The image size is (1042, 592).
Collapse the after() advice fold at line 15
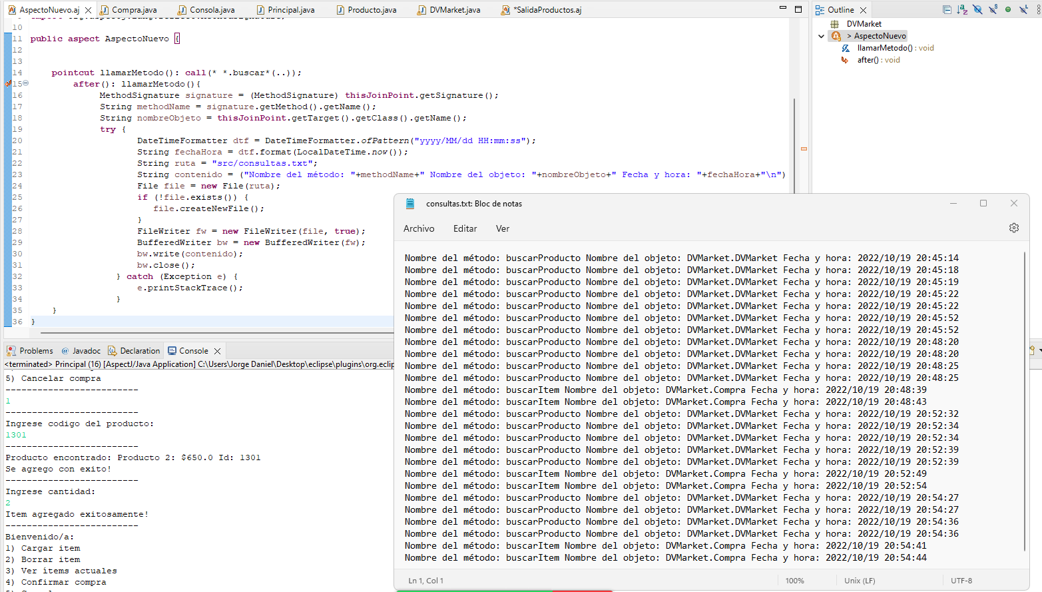coord(25,83)
